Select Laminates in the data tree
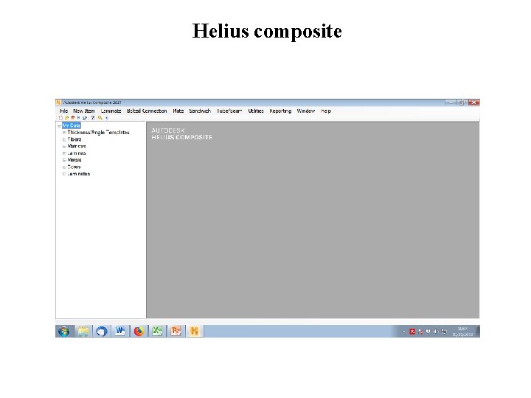 (79, 174)
